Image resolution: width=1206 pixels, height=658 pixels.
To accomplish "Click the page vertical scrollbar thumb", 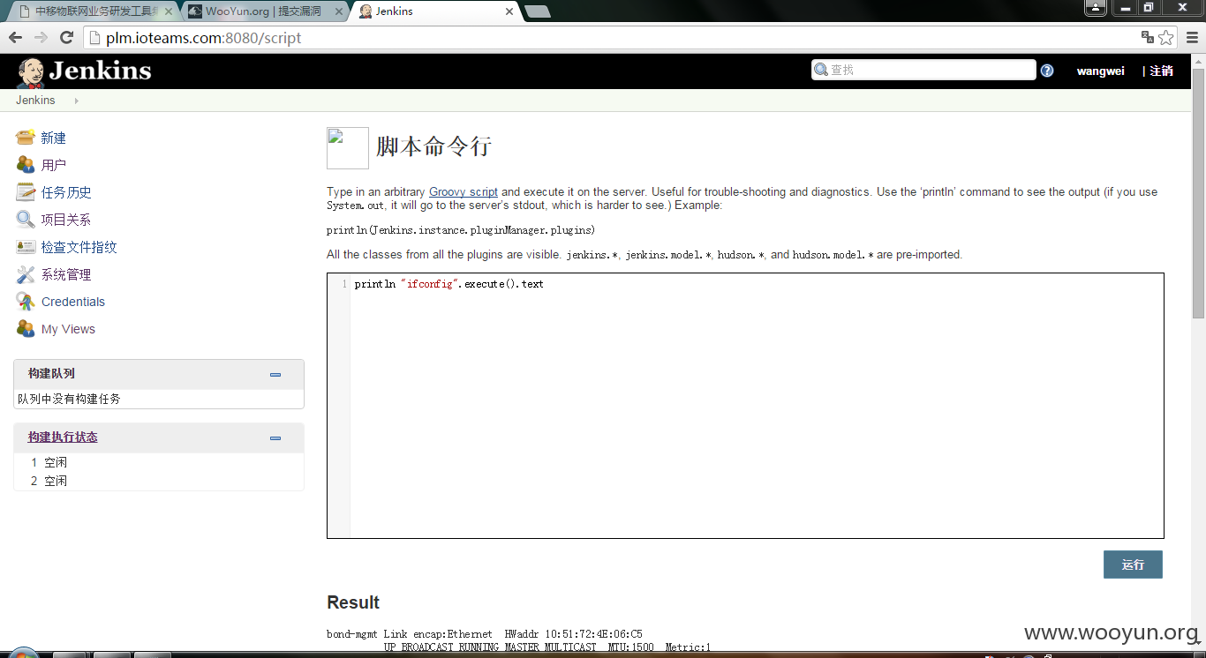I will point(1198,192).
